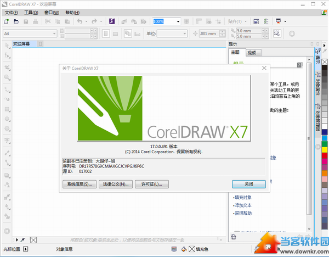Expand the cursor position flyout arrow
Image resolution: width=329 pixels, height=257 pixels.
tap(26, 249)
